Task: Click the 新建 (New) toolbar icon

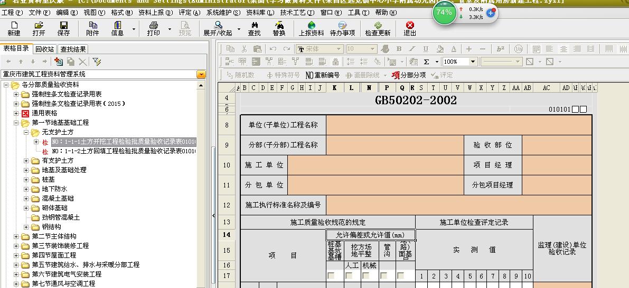Action: [14, 28]
